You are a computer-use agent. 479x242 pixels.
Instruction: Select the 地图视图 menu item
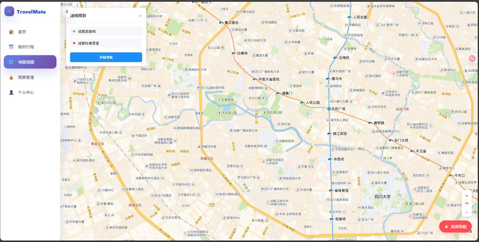coord(30,62)
